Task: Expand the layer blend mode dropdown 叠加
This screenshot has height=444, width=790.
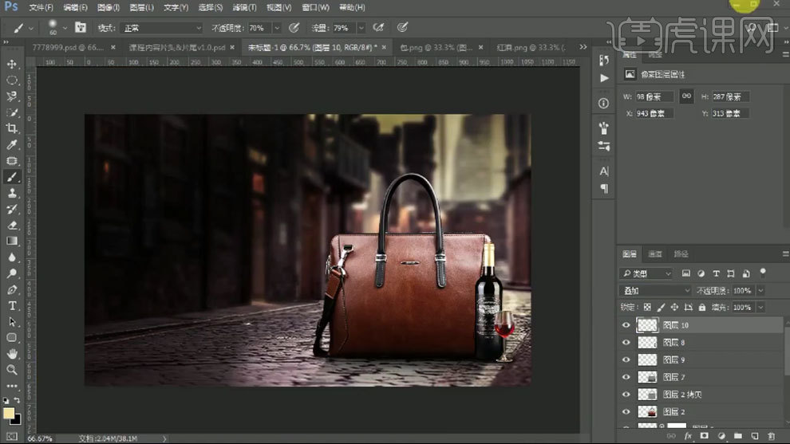Action: point(656,291)
